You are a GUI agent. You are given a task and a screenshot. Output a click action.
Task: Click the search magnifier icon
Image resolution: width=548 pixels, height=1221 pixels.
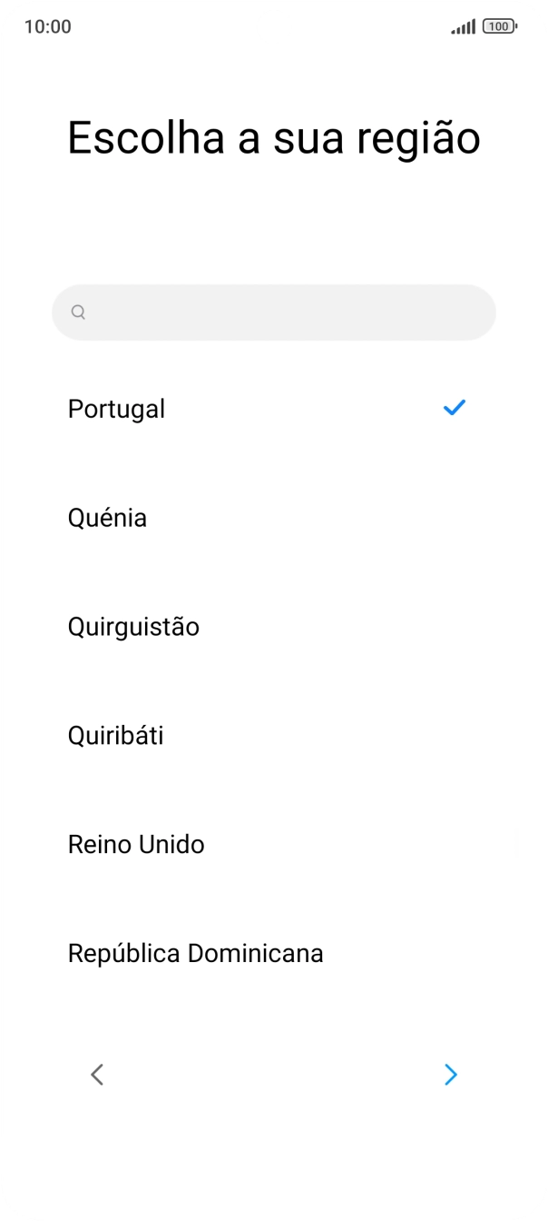click(x=78, y=312)
